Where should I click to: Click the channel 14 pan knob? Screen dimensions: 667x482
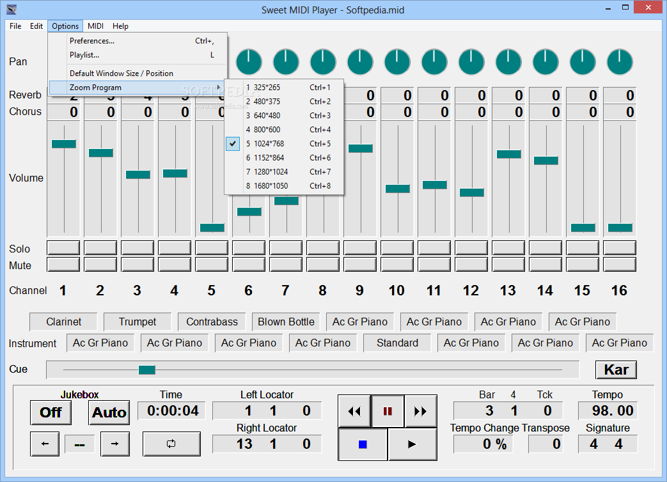pyautogui.click(x=545, y=61)
